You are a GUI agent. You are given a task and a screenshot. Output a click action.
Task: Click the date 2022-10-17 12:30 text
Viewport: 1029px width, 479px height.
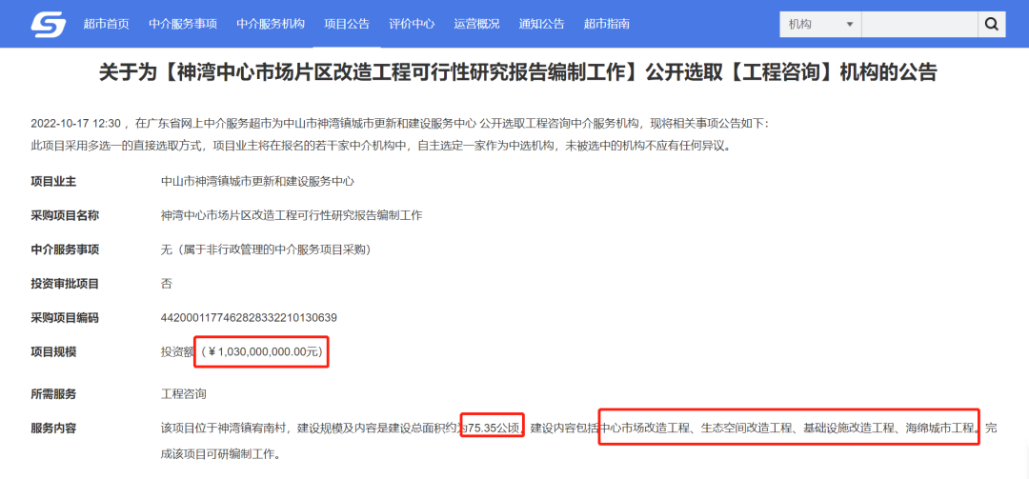point(76,124)
